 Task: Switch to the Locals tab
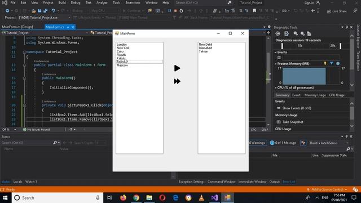(x=17, y=182)
